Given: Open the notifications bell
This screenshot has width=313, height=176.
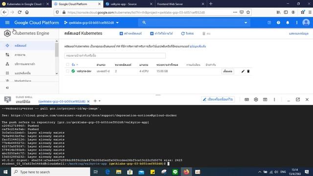Looking at the screenshot, I should [x=288, y=22].
